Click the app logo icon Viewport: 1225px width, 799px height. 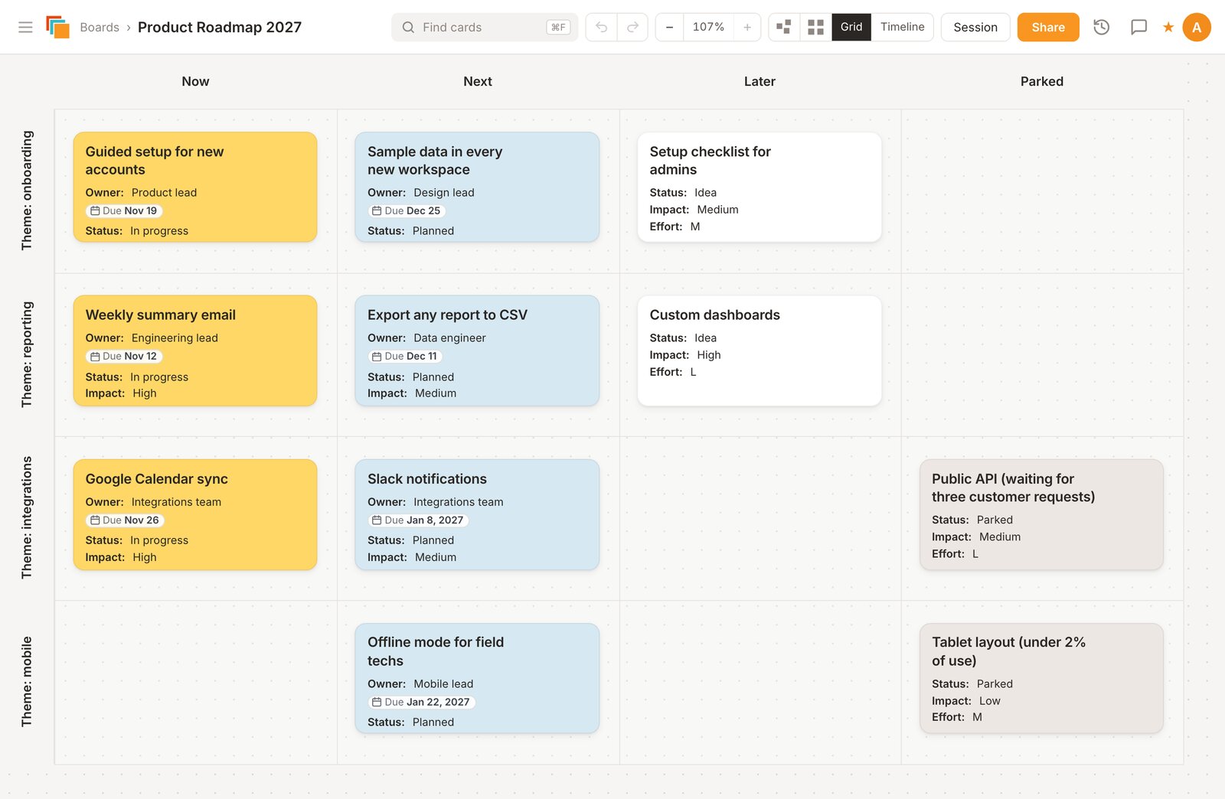[x=57, y=27]
